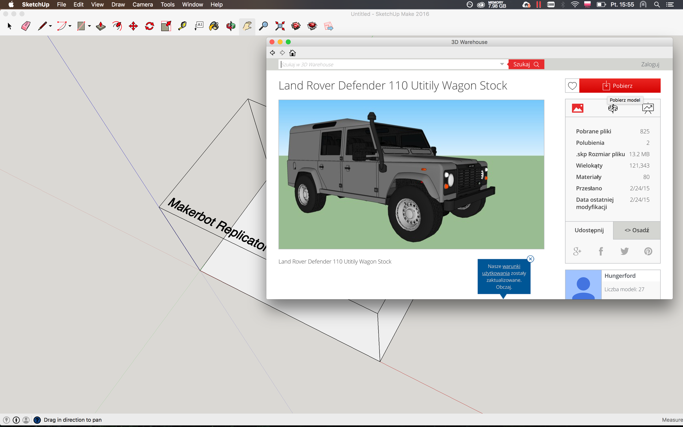Activate the Pan hand tool
This screenshot has height=427, width=683.
tap(247, 26)
